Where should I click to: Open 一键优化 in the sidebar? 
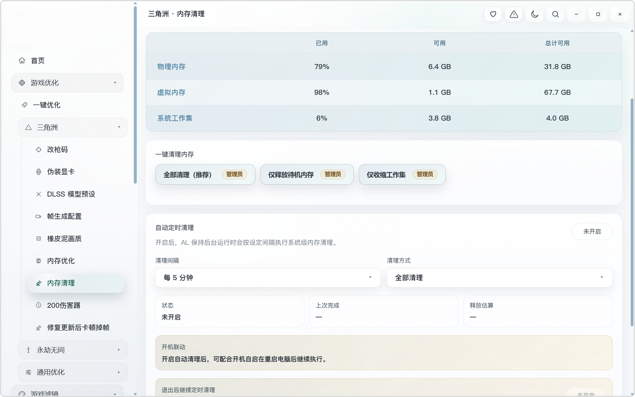pyautogui.click(x=47, y=105)
